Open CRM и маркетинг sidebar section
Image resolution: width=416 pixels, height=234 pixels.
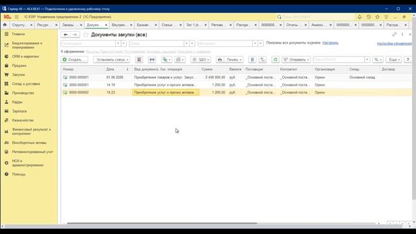coord(25,57)
